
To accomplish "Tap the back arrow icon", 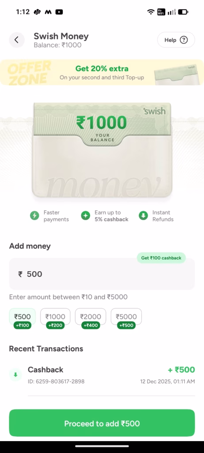I will pos(16,40).
